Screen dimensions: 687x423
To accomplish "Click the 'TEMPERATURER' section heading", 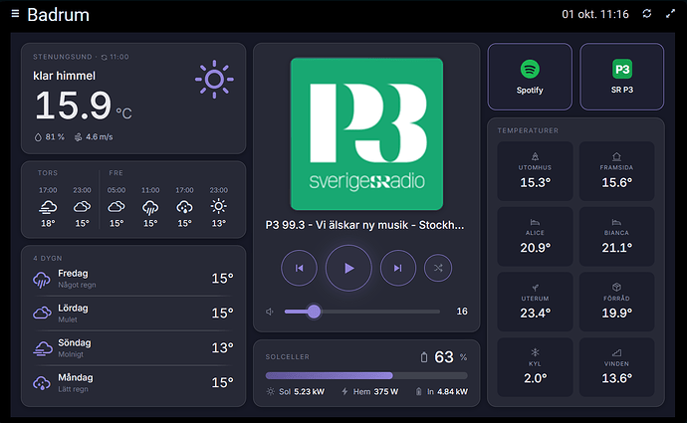I will (x=528, y=130).
